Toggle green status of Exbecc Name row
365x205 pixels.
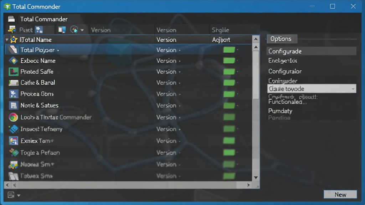(x=229, y=61)
